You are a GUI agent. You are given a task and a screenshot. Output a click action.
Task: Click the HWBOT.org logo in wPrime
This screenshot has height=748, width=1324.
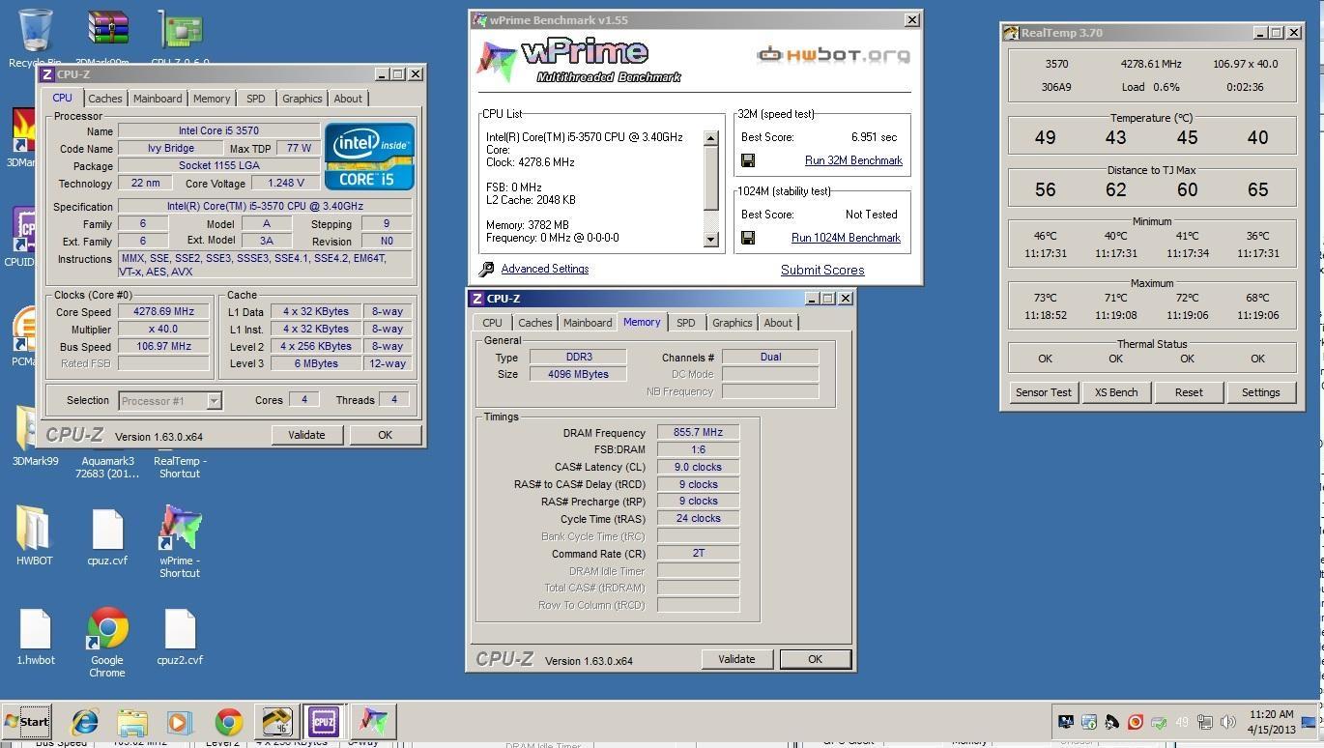[833, 55]
